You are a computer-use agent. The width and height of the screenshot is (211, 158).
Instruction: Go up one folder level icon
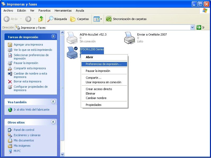coord(41,19)
